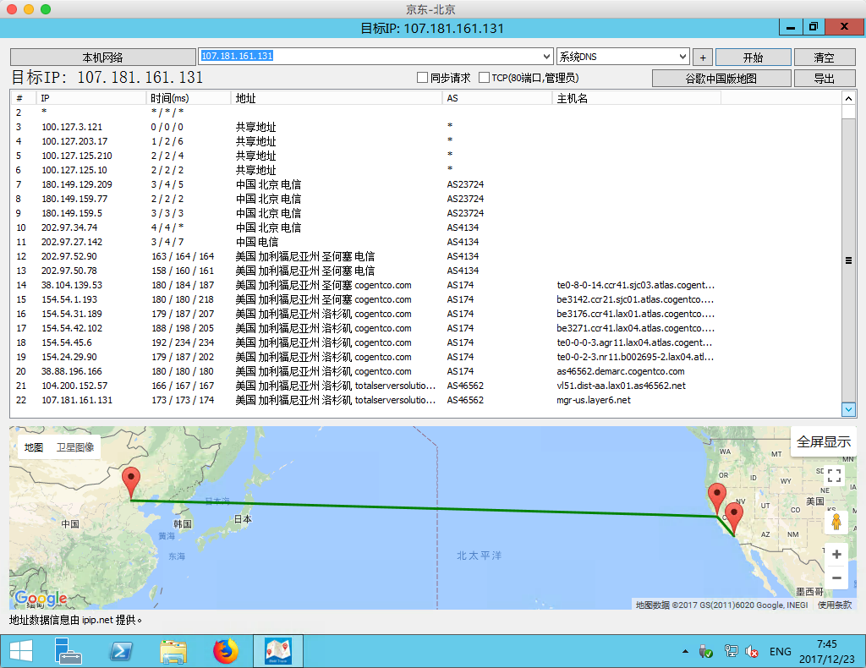Image resolution: width=866 pixels, height=668 pixels.
Task: Open Firefox from the taskbar
Action: click(225, 651)
